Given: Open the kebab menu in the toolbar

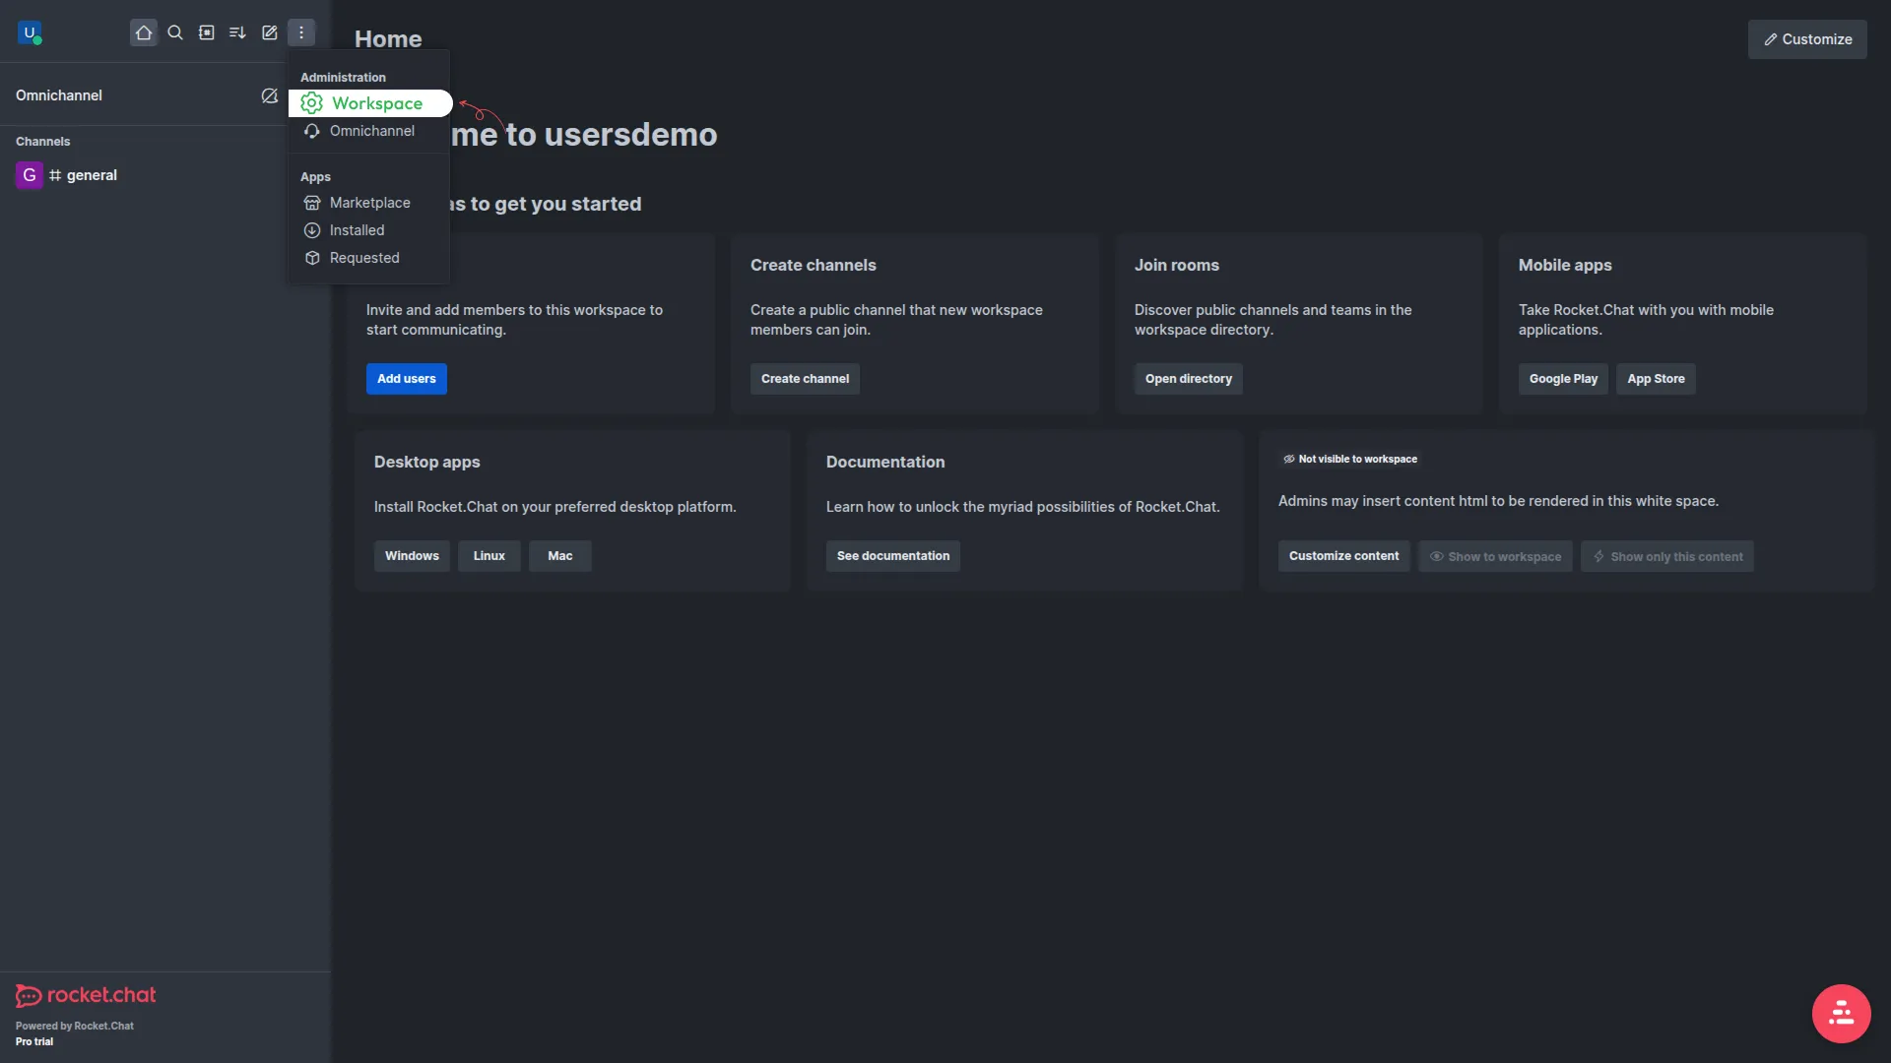Looking at the screenshot, I should (x=301, y=32).
